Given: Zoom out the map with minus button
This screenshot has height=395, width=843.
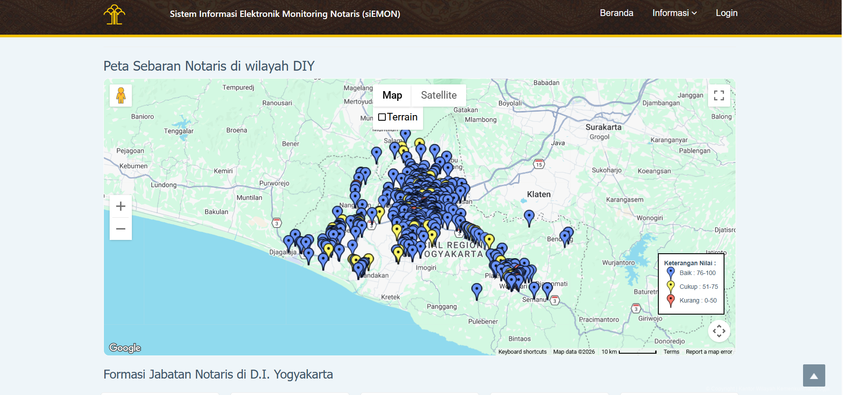Looking at the screenshot, I should [121, 229].
